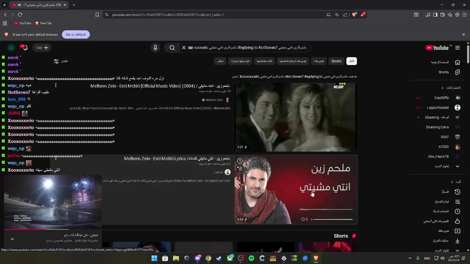Open the YouTube guide hamburger menu
This screenshot has width=470, height=264.
tap(458, 48)
